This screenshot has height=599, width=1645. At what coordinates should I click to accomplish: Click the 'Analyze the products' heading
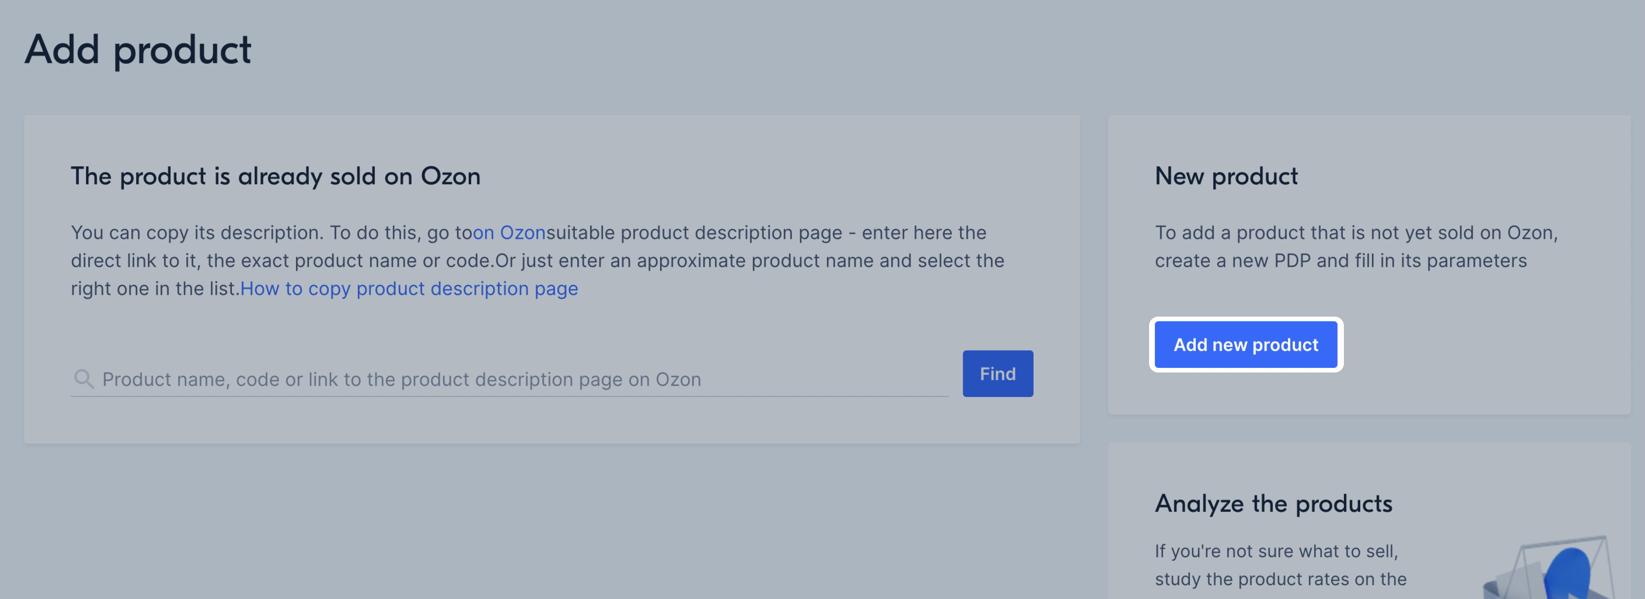point(1274,504)
